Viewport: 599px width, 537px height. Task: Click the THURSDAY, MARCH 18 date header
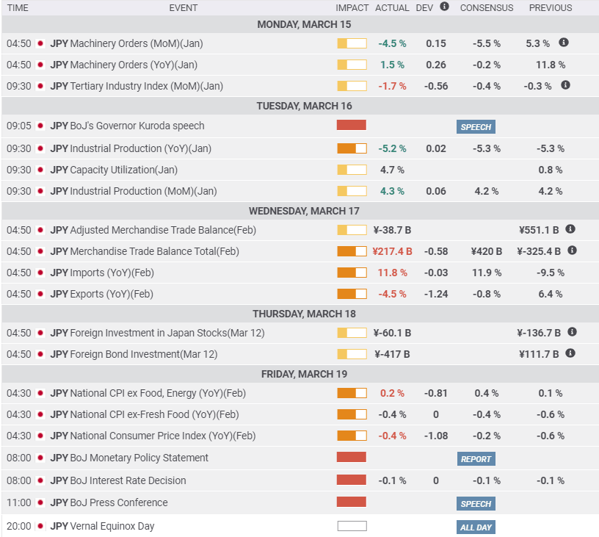click(304, 314)
